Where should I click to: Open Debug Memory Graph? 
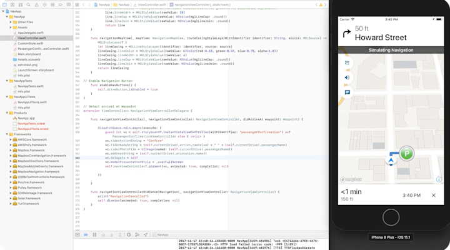point(137,234)
